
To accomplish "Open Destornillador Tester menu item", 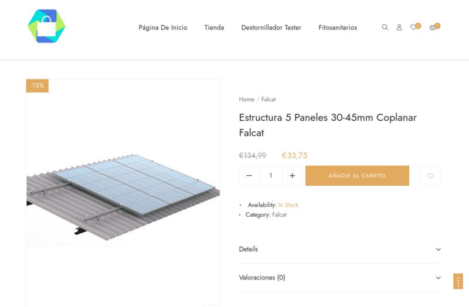I will pyautogui.click(x=271, y=28).
